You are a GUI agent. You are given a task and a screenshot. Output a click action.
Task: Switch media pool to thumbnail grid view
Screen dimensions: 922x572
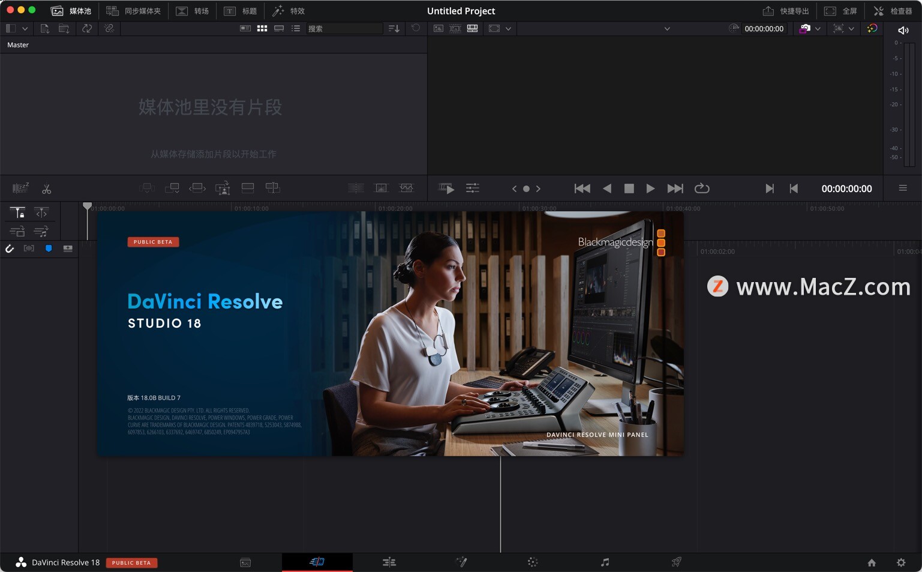click(x=262, y=28)
